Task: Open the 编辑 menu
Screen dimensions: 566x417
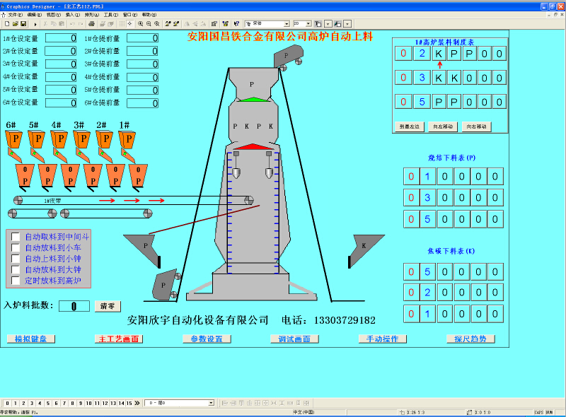Action: point(35,15)
